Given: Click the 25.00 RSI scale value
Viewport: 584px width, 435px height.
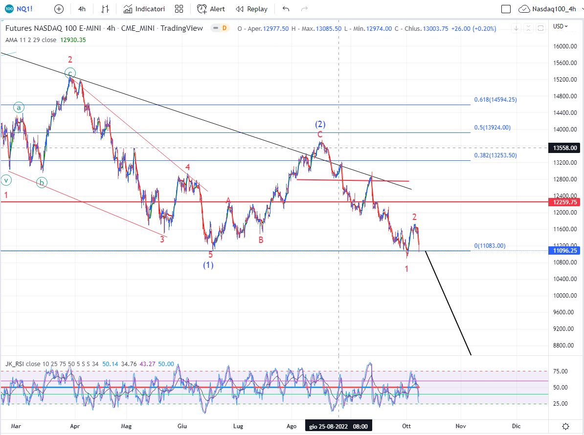Looking at the screenshot, I should (561, 404).
